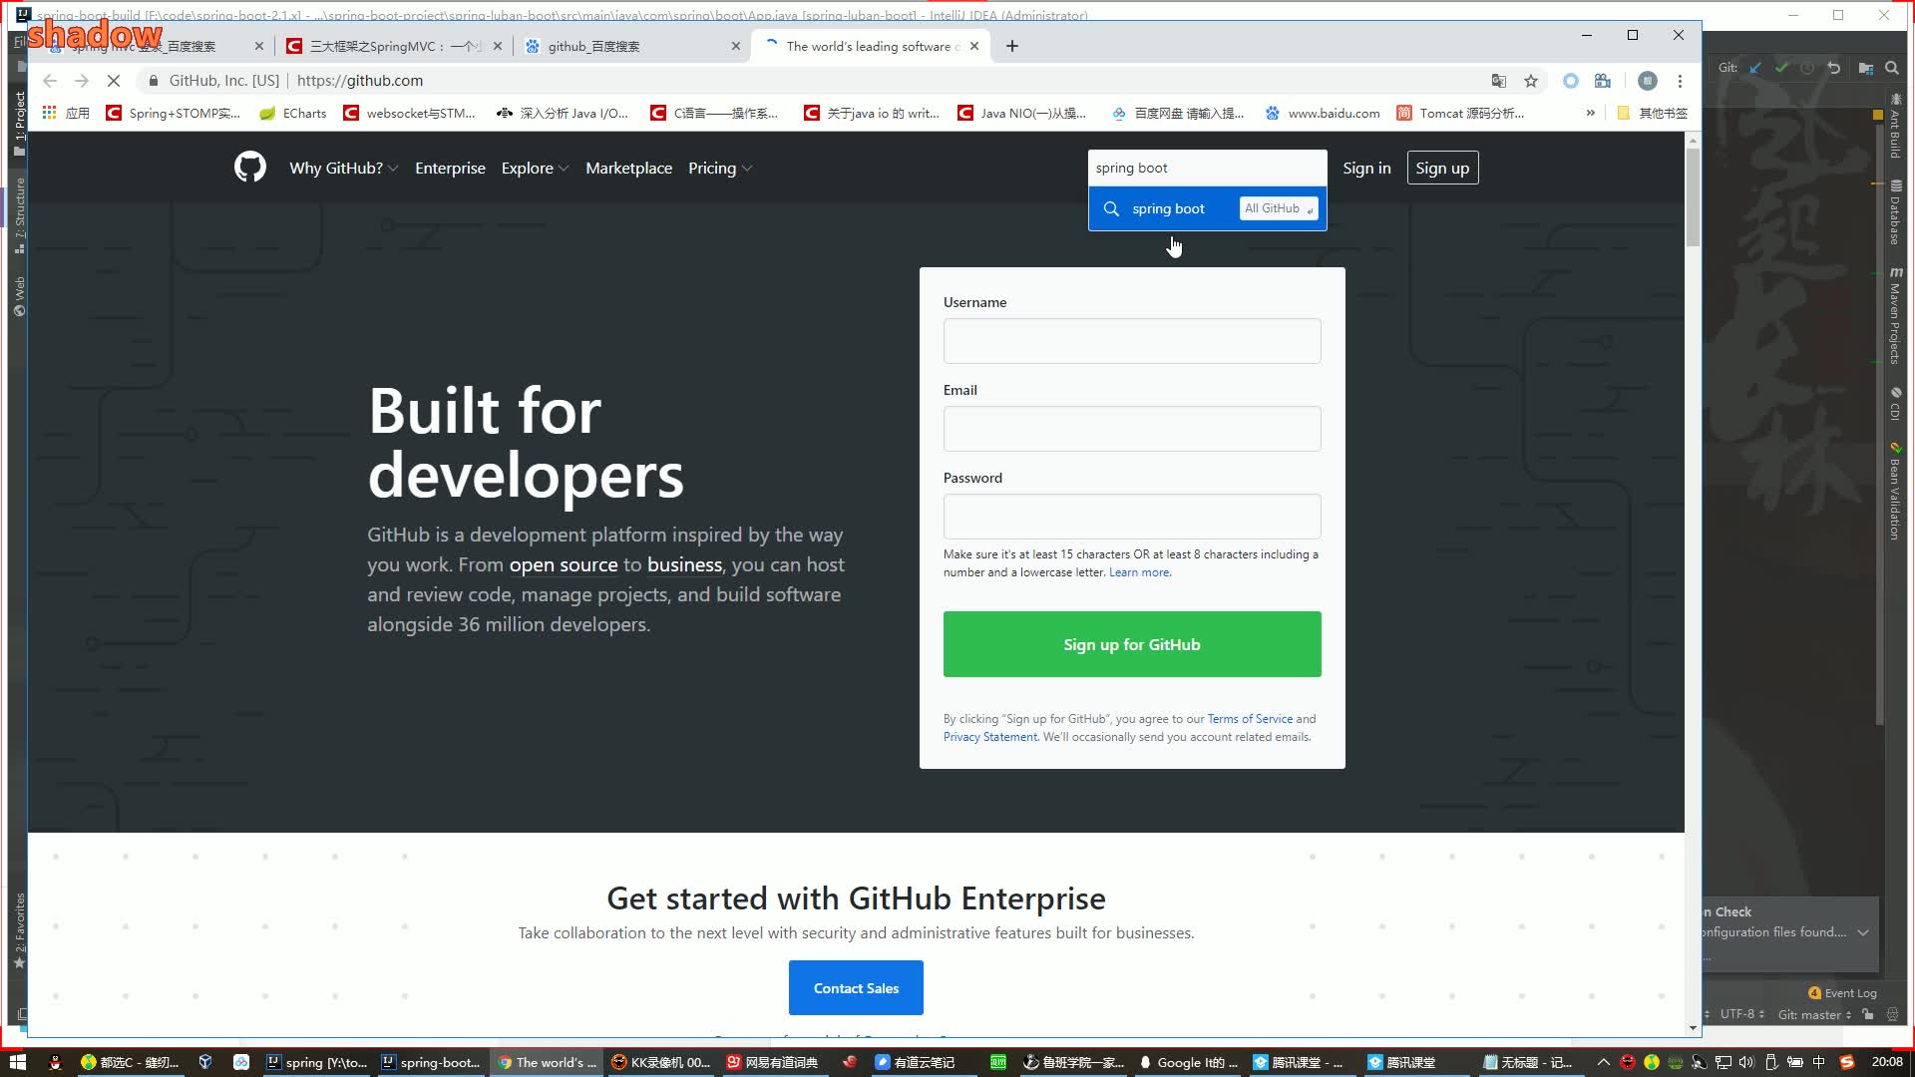Click the password Learn more link
This screenshot has height=1077, width=1915.
click(x=1139, y=572)
